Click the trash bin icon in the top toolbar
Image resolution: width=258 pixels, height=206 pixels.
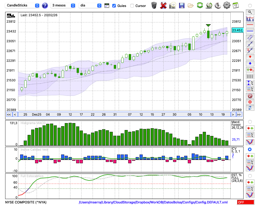154,5
